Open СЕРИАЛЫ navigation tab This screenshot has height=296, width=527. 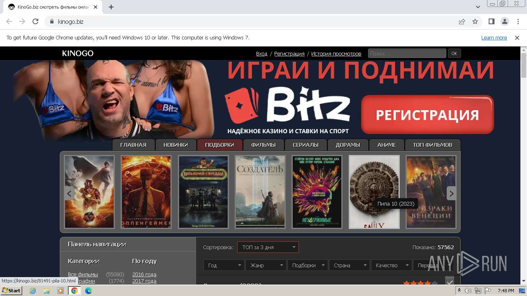point(305,145)
